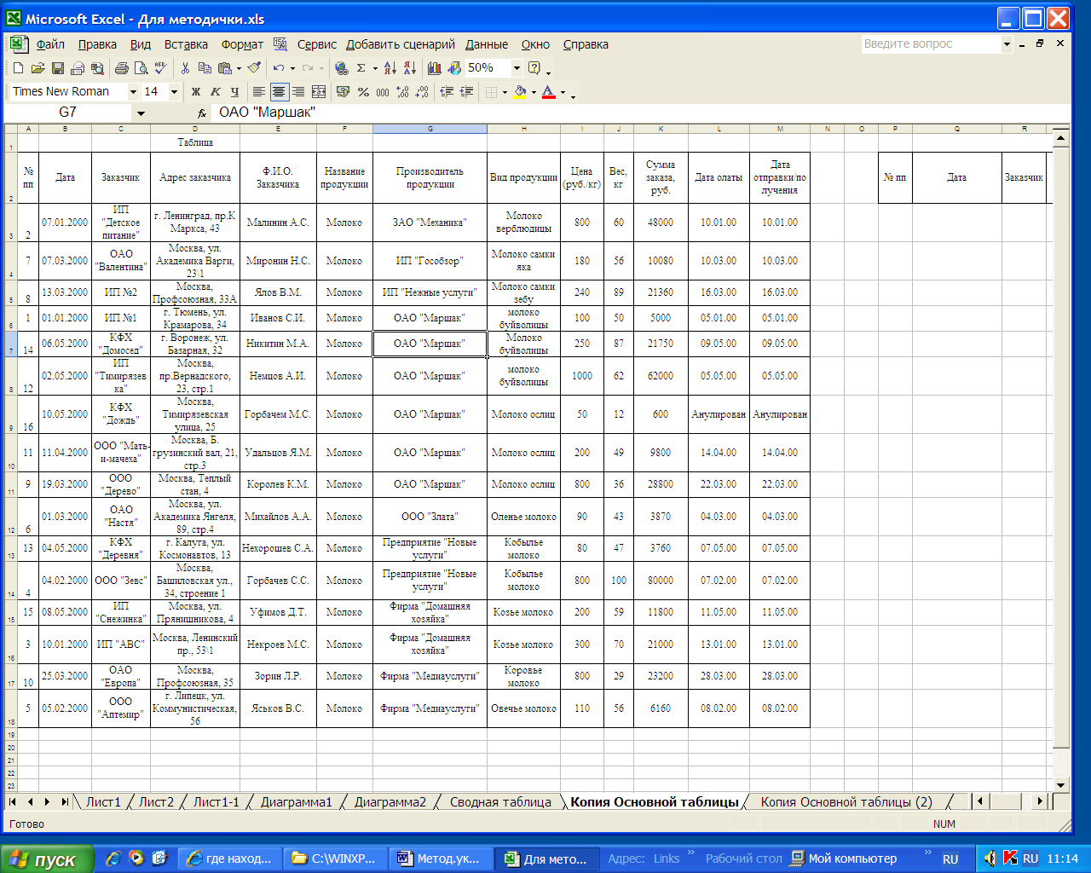Sort descending with Я-А icon

[410, 68]
